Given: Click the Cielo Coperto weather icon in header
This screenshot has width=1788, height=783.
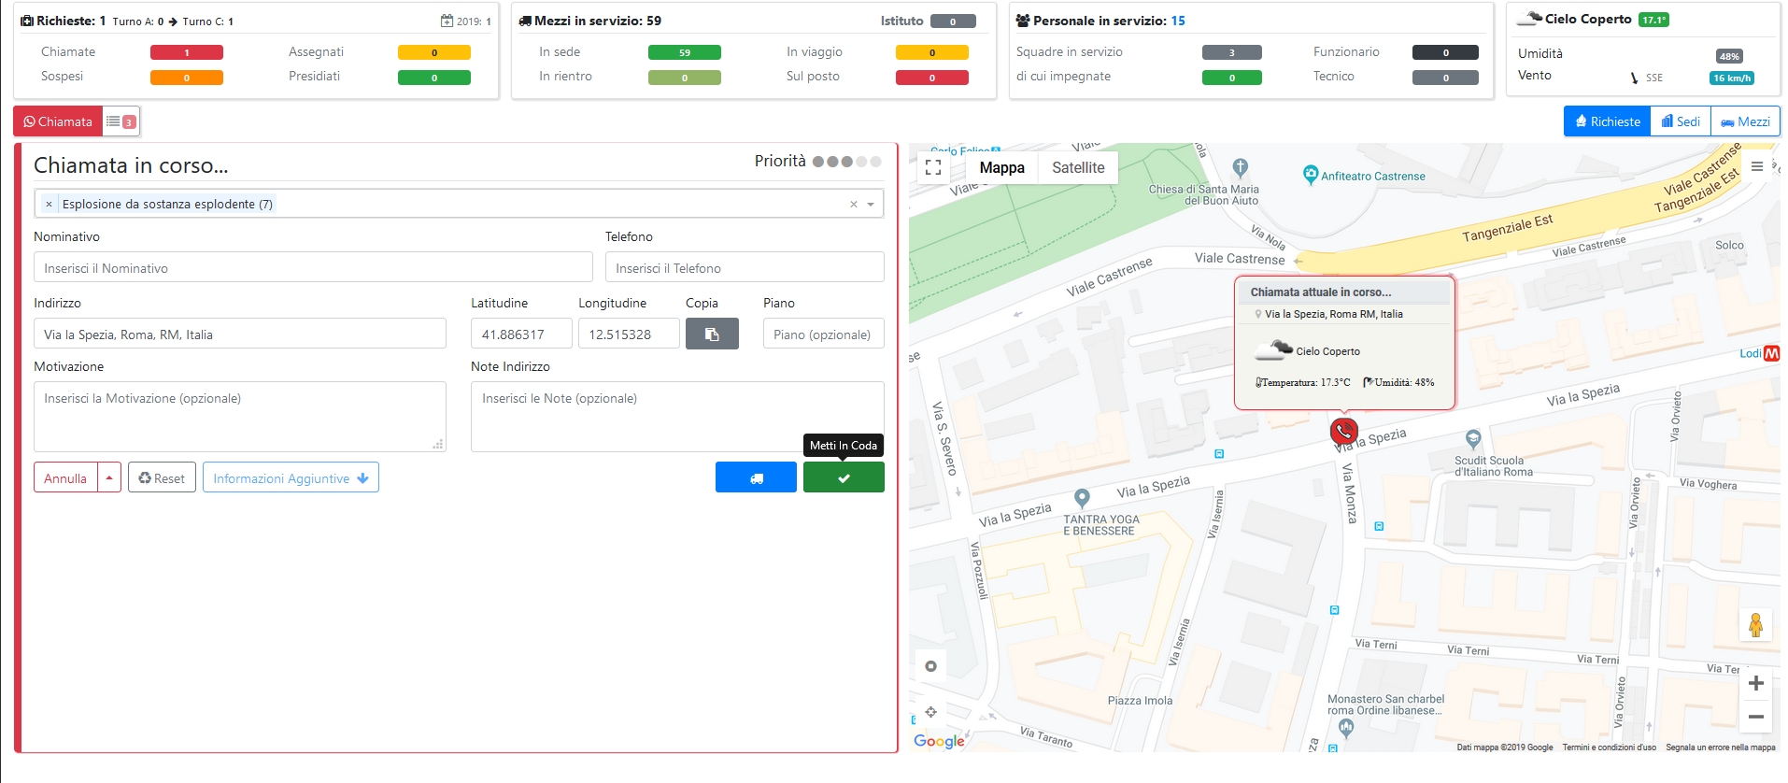Looking at the screenshot, I should 1528,18.
